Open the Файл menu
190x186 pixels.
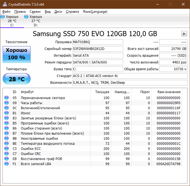6,12
